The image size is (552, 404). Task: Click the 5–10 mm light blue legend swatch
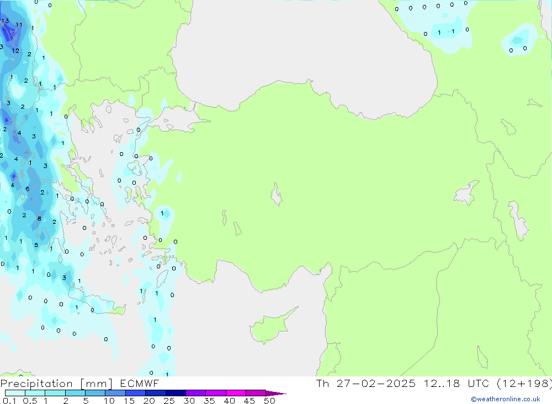[95, 393]
